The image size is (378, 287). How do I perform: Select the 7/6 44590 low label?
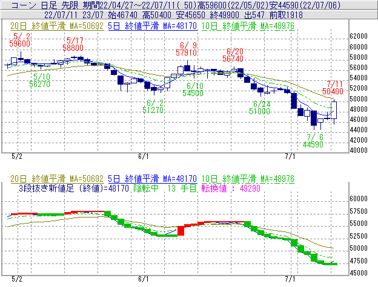point(313,141)
